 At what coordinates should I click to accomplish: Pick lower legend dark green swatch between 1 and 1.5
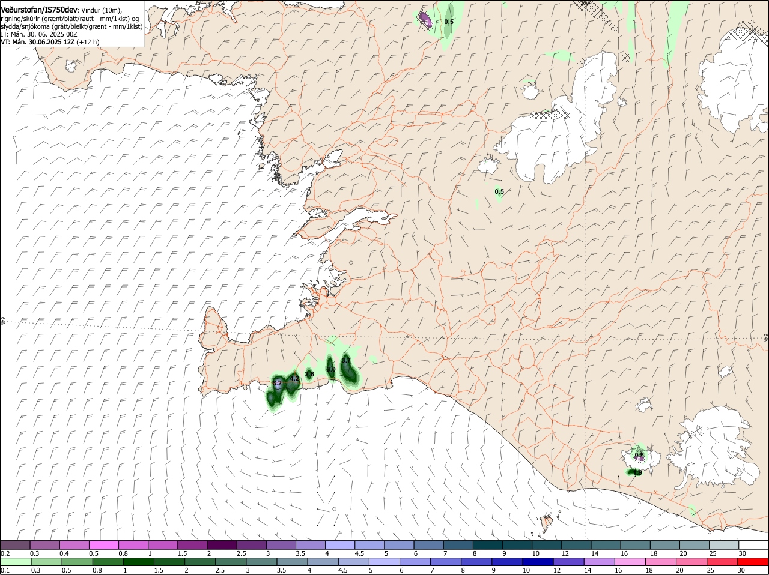point(139,562)
